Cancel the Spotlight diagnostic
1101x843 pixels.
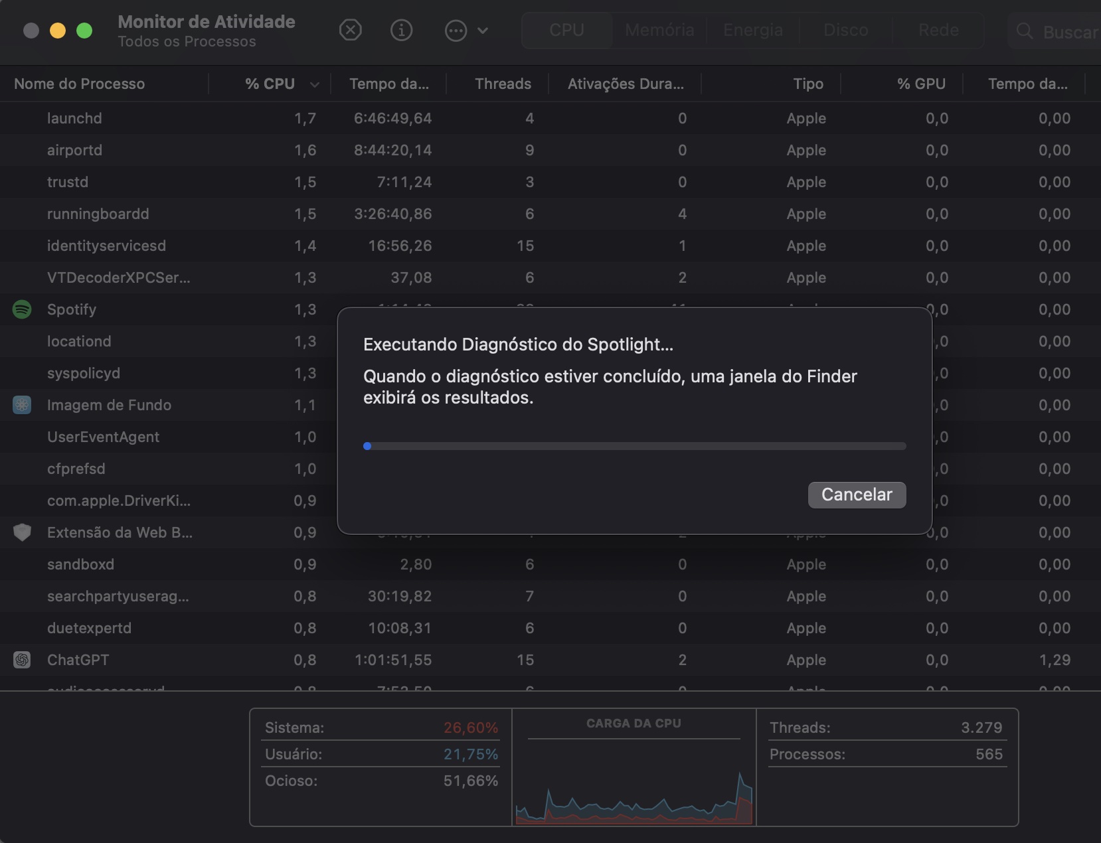(x=857, y=495)
